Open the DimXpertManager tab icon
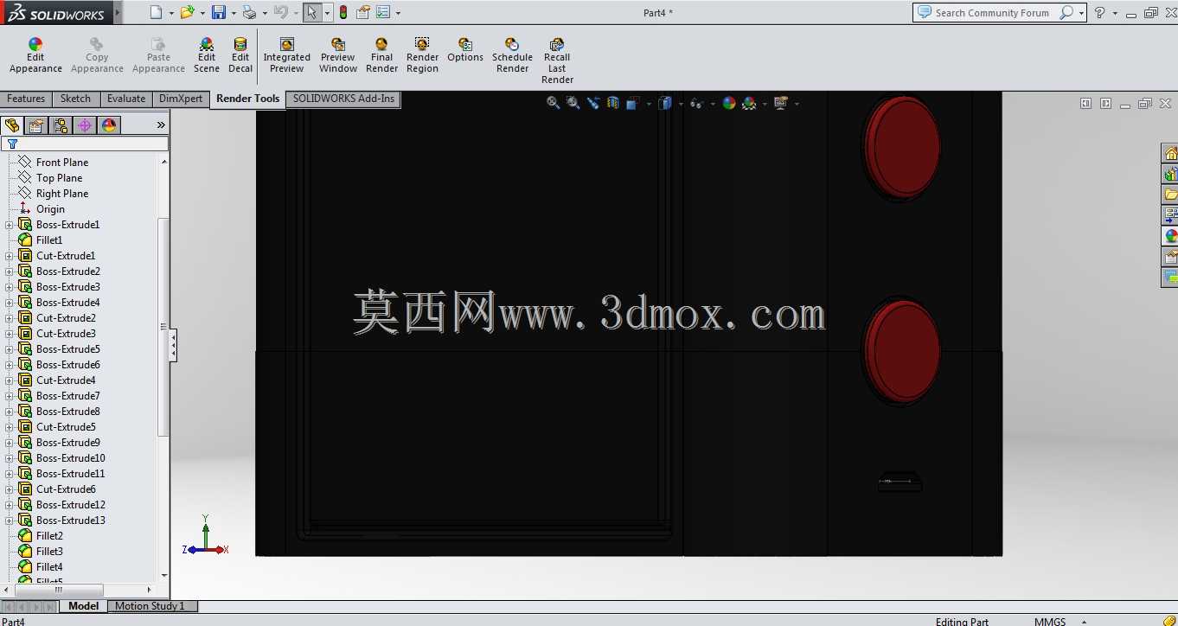Screen dimensions: 1178x626 [x=85, y=125]
